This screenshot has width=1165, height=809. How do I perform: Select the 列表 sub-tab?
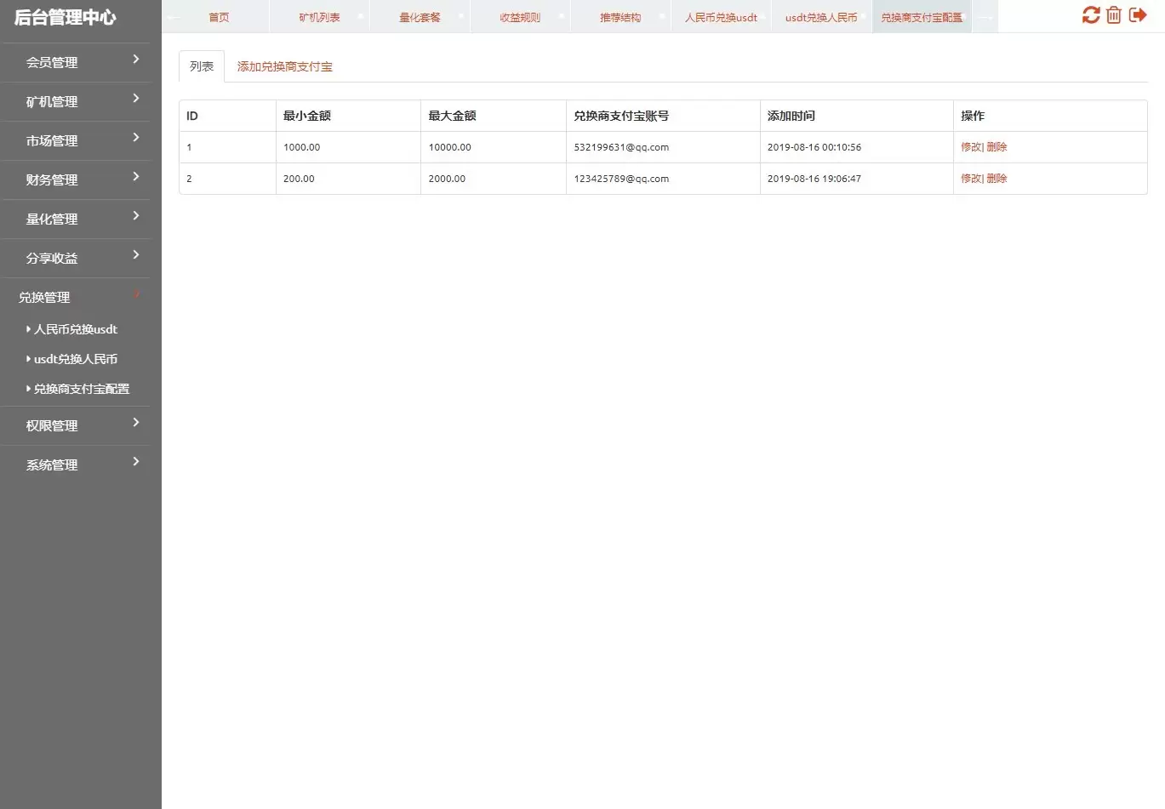coord(202,66)
